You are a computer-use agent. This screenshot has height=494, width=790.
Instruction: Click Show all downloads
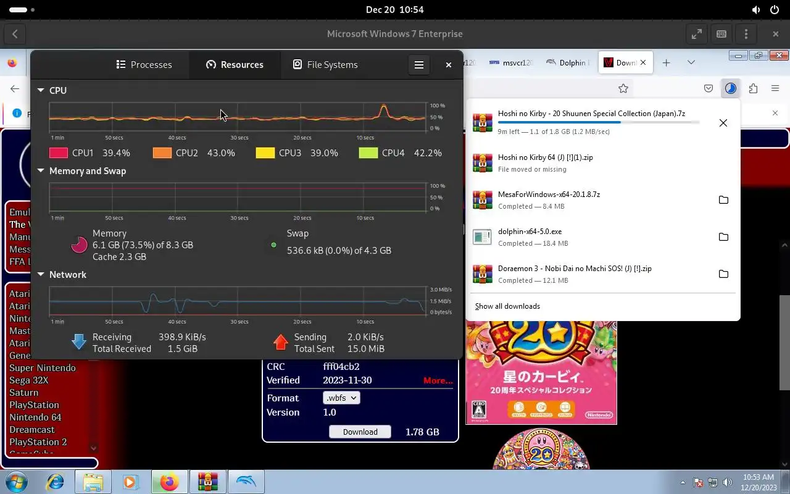coord(507,306)
